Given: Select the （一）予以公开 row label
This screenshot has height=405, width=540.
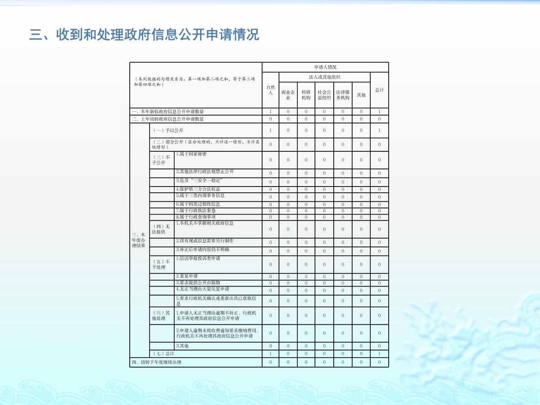Looking at the screenshot, I should (206, 131).
